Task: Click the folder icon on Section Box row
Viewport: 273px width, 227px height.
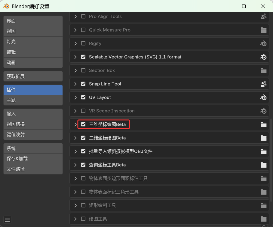Action: pos(263,70)
